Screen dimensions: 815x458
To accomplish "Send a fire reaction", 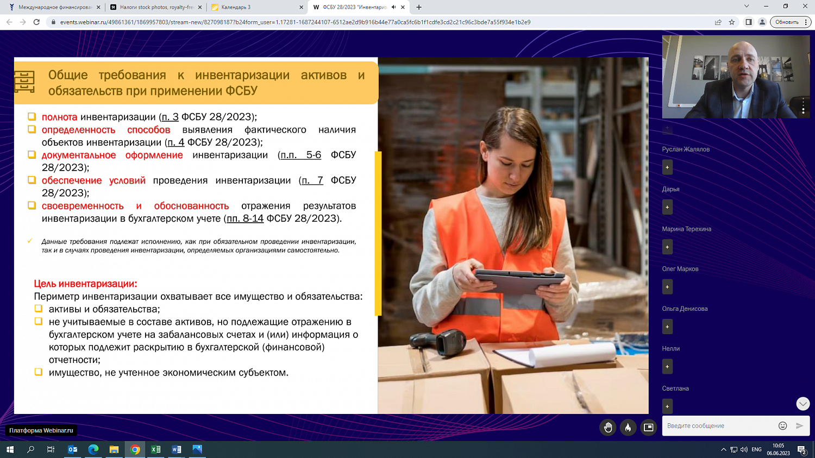I will (x=628, y=428).
